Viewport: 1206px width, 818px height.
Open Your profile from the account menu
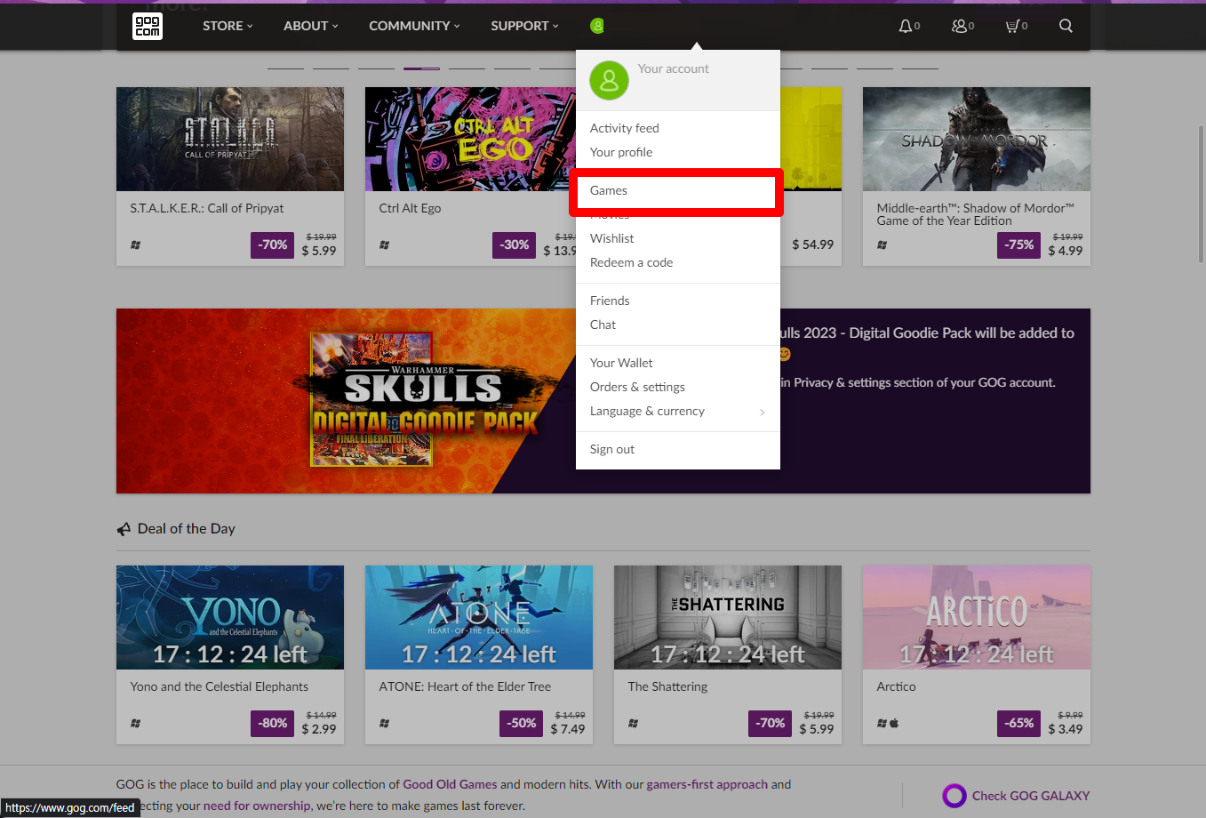[x=621, y=152]
